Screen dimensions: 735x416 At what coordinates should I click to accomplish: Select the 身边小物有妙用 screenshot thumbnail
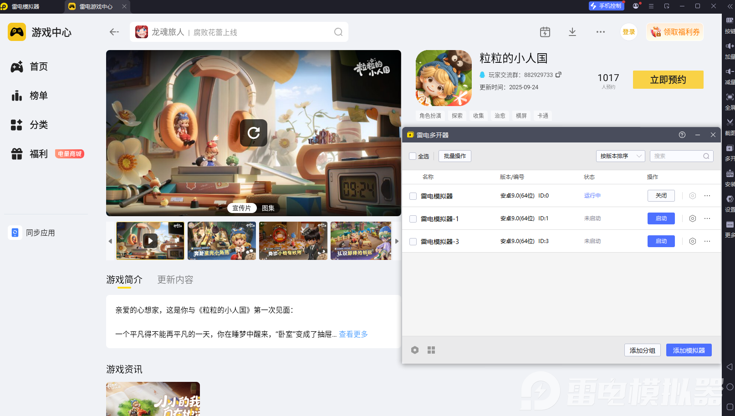293,241
